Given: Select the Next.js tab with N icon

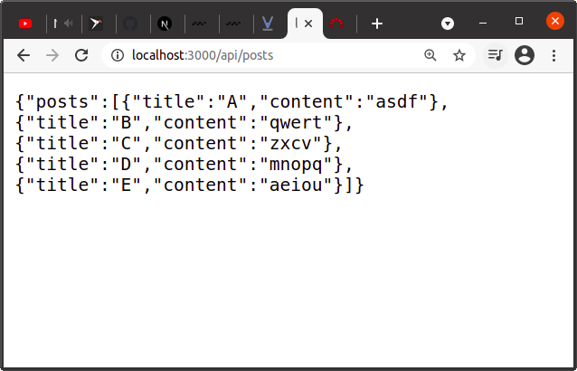Looking at the screenshot, I should coord(165,24).
